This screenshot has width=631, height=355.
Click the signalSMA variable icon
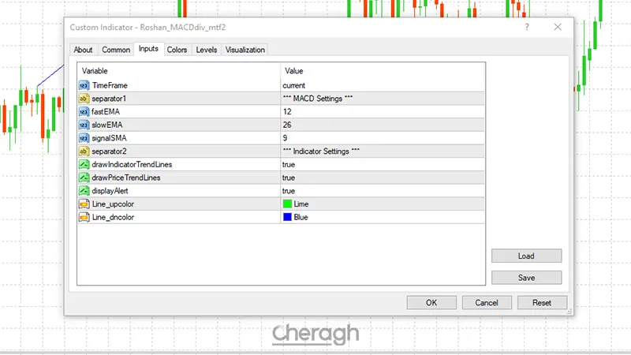click(84, 138)
